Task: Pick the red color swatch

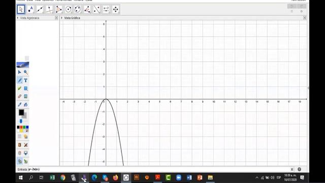Action: point(21,127)
